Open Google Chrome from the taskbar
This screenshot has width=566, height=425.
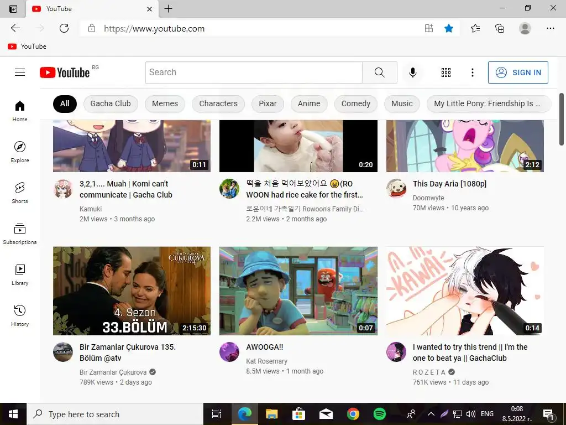coord(353,414)
